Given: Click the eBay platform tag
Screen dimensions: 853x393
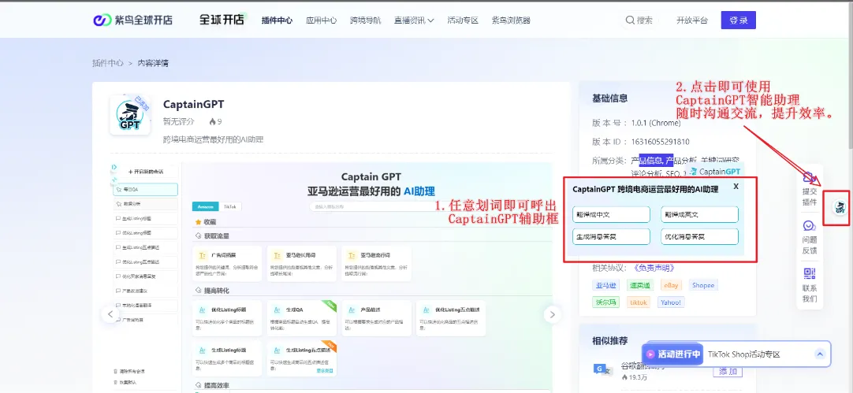Looking at the screenshot, I should (670, 285).
